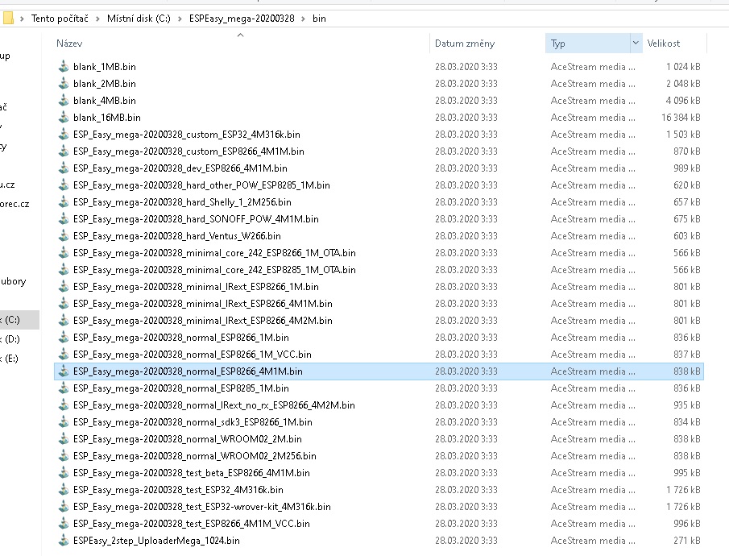Select file ESP_Easy_mega-20200328_test_ESP8266_4M1M_VCC.bin

(191, 524)
